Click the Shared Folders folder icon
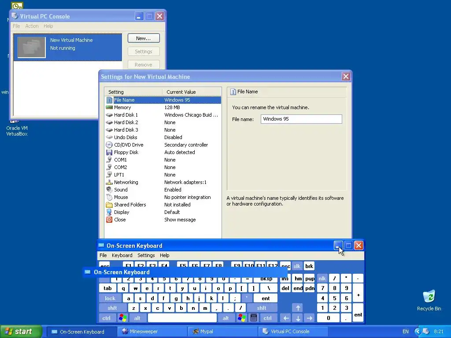451x338 pixels. coord(109,205)
